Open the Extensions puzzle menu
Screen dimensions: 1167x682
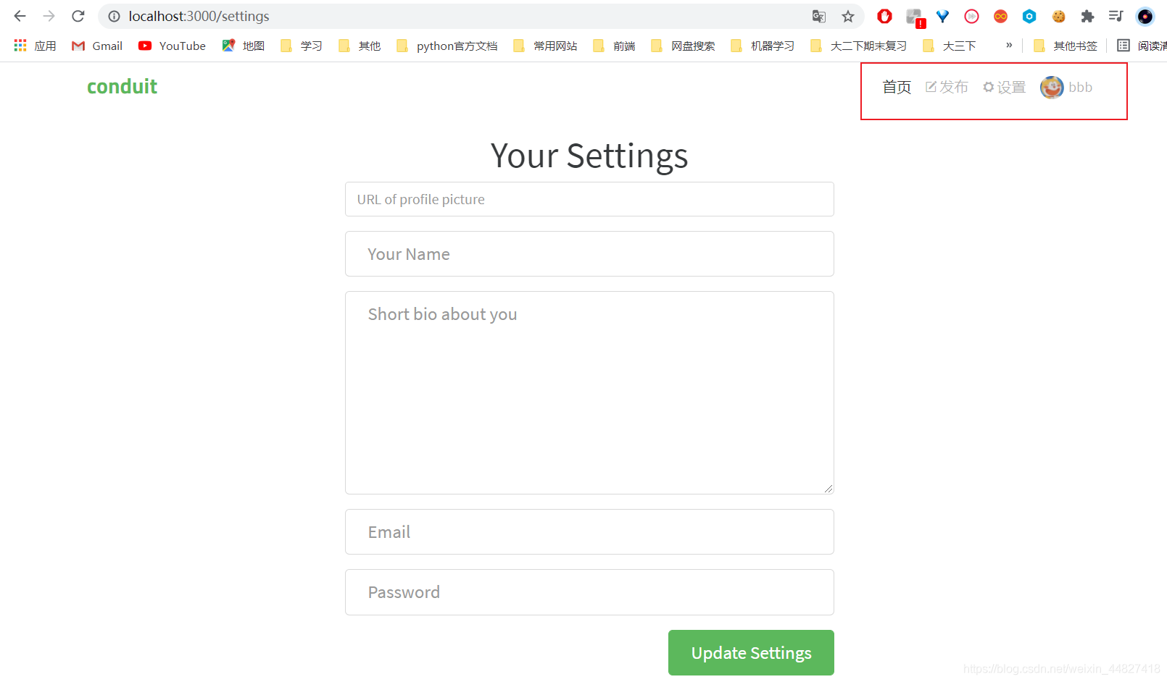1087,16
